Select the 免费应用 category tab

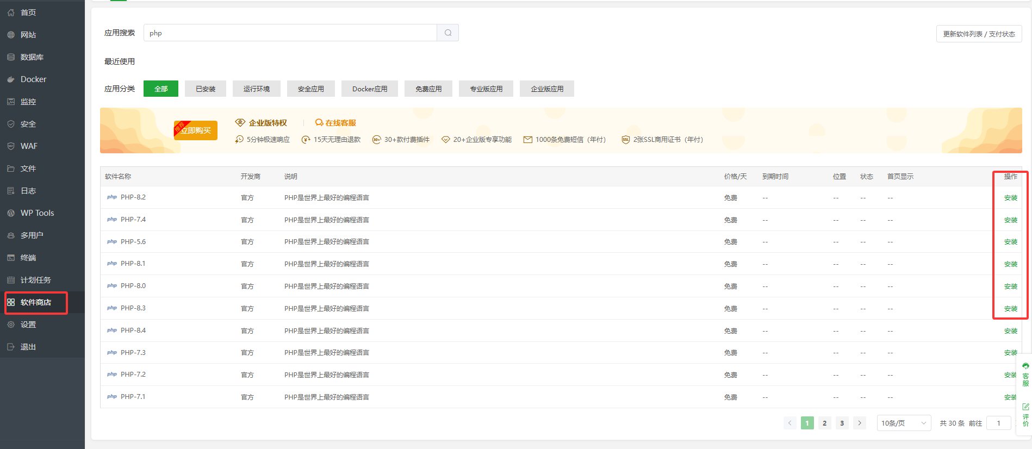pyautogui.click(x=428, y=89)
